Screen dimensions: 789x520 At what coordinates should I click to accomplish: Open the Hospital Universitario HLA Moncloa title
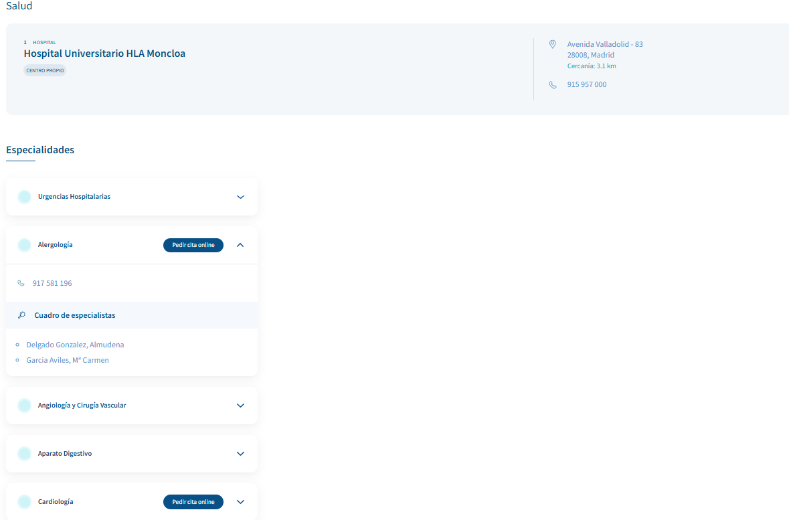(x=104, y=54)
